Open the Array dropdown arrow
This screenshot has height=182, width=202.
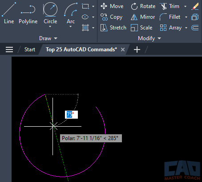186,28
